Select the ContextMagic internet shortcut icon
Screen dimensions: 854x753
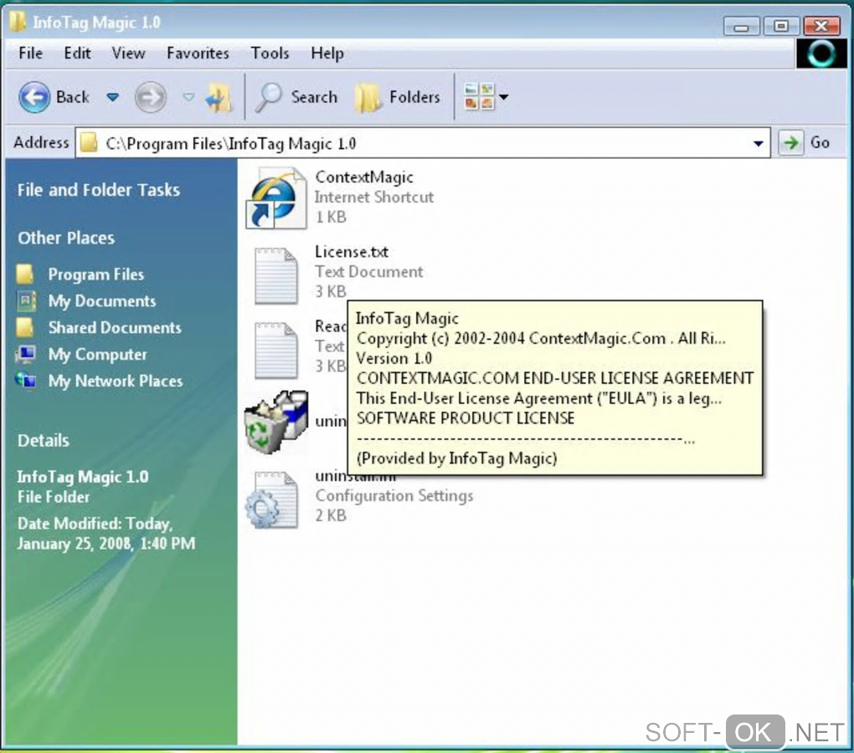(x=275, y=198)
